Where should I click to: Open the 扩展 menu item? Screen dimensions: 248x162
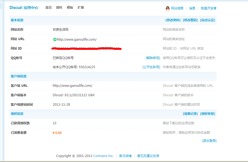(x=81, y=8)
